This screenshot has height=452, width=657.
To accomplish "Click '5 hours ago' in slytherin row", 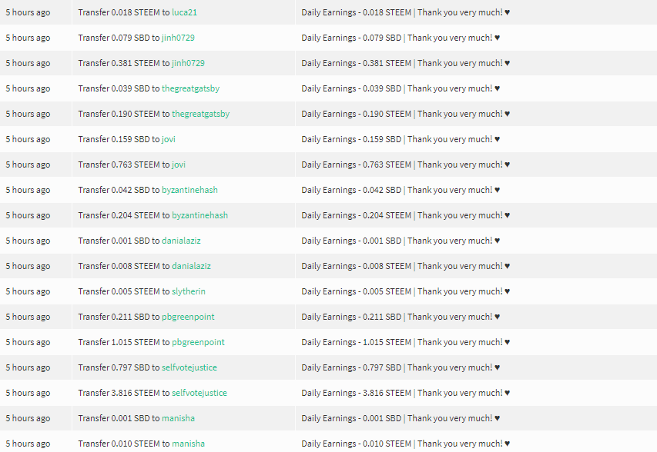I will pyautogui.click(x=28, y=291).
